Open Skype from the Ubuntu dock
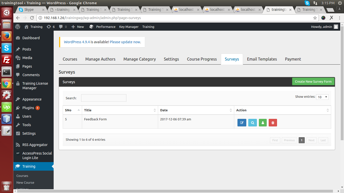344x193 pixels. pyautogui.click(x=7, y=48)
